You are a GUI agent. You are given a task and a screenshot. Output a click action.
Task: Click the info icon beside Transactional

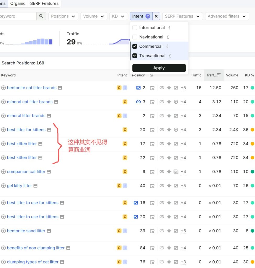(x=170, y=56)
